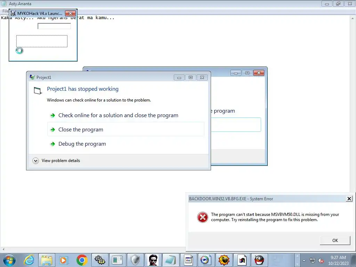Expand View problem details
Image resolution: width=356 pixels, height=267 pixels.
(57, 161)
